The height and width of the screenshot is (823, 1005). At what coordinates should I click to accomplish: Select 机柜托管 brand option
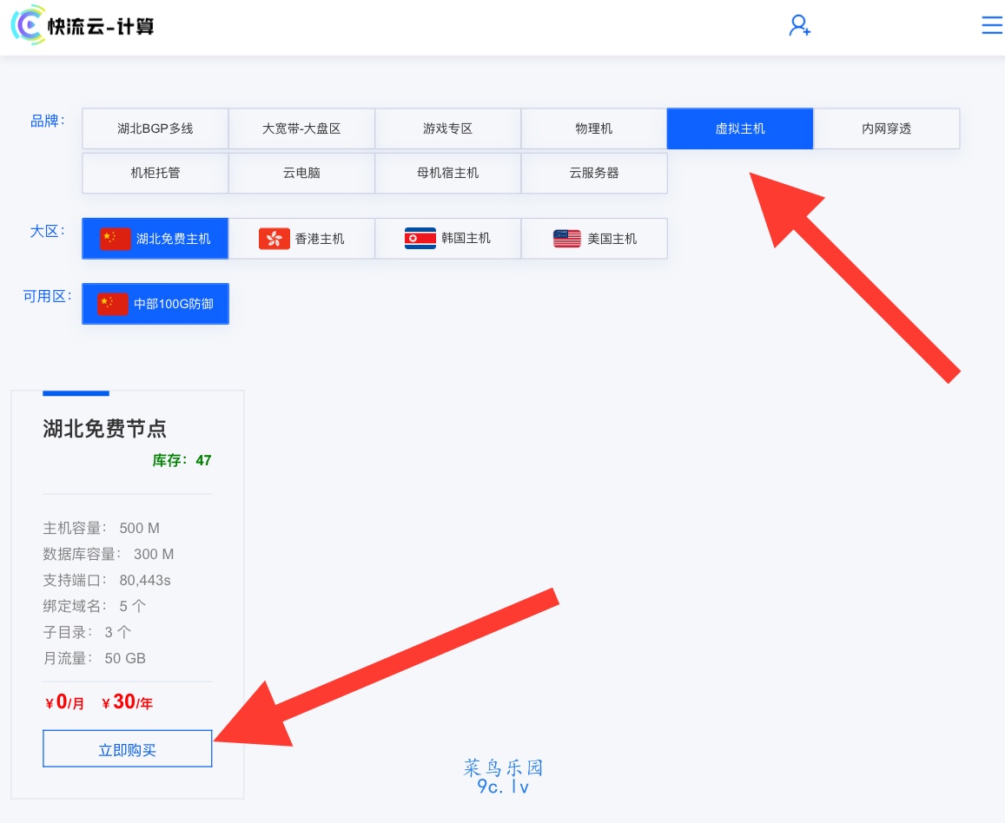click(x=155, y=173)
